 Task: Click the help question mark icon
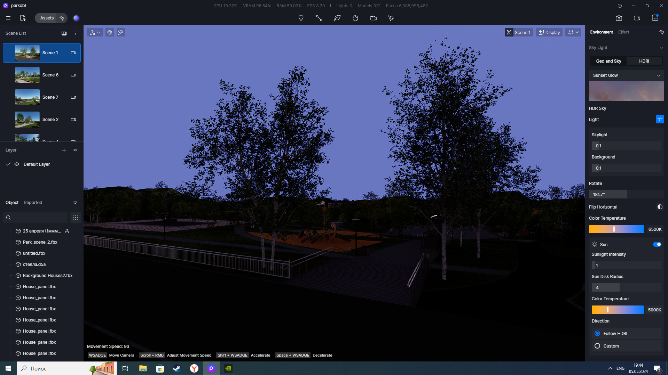[620, 6]
